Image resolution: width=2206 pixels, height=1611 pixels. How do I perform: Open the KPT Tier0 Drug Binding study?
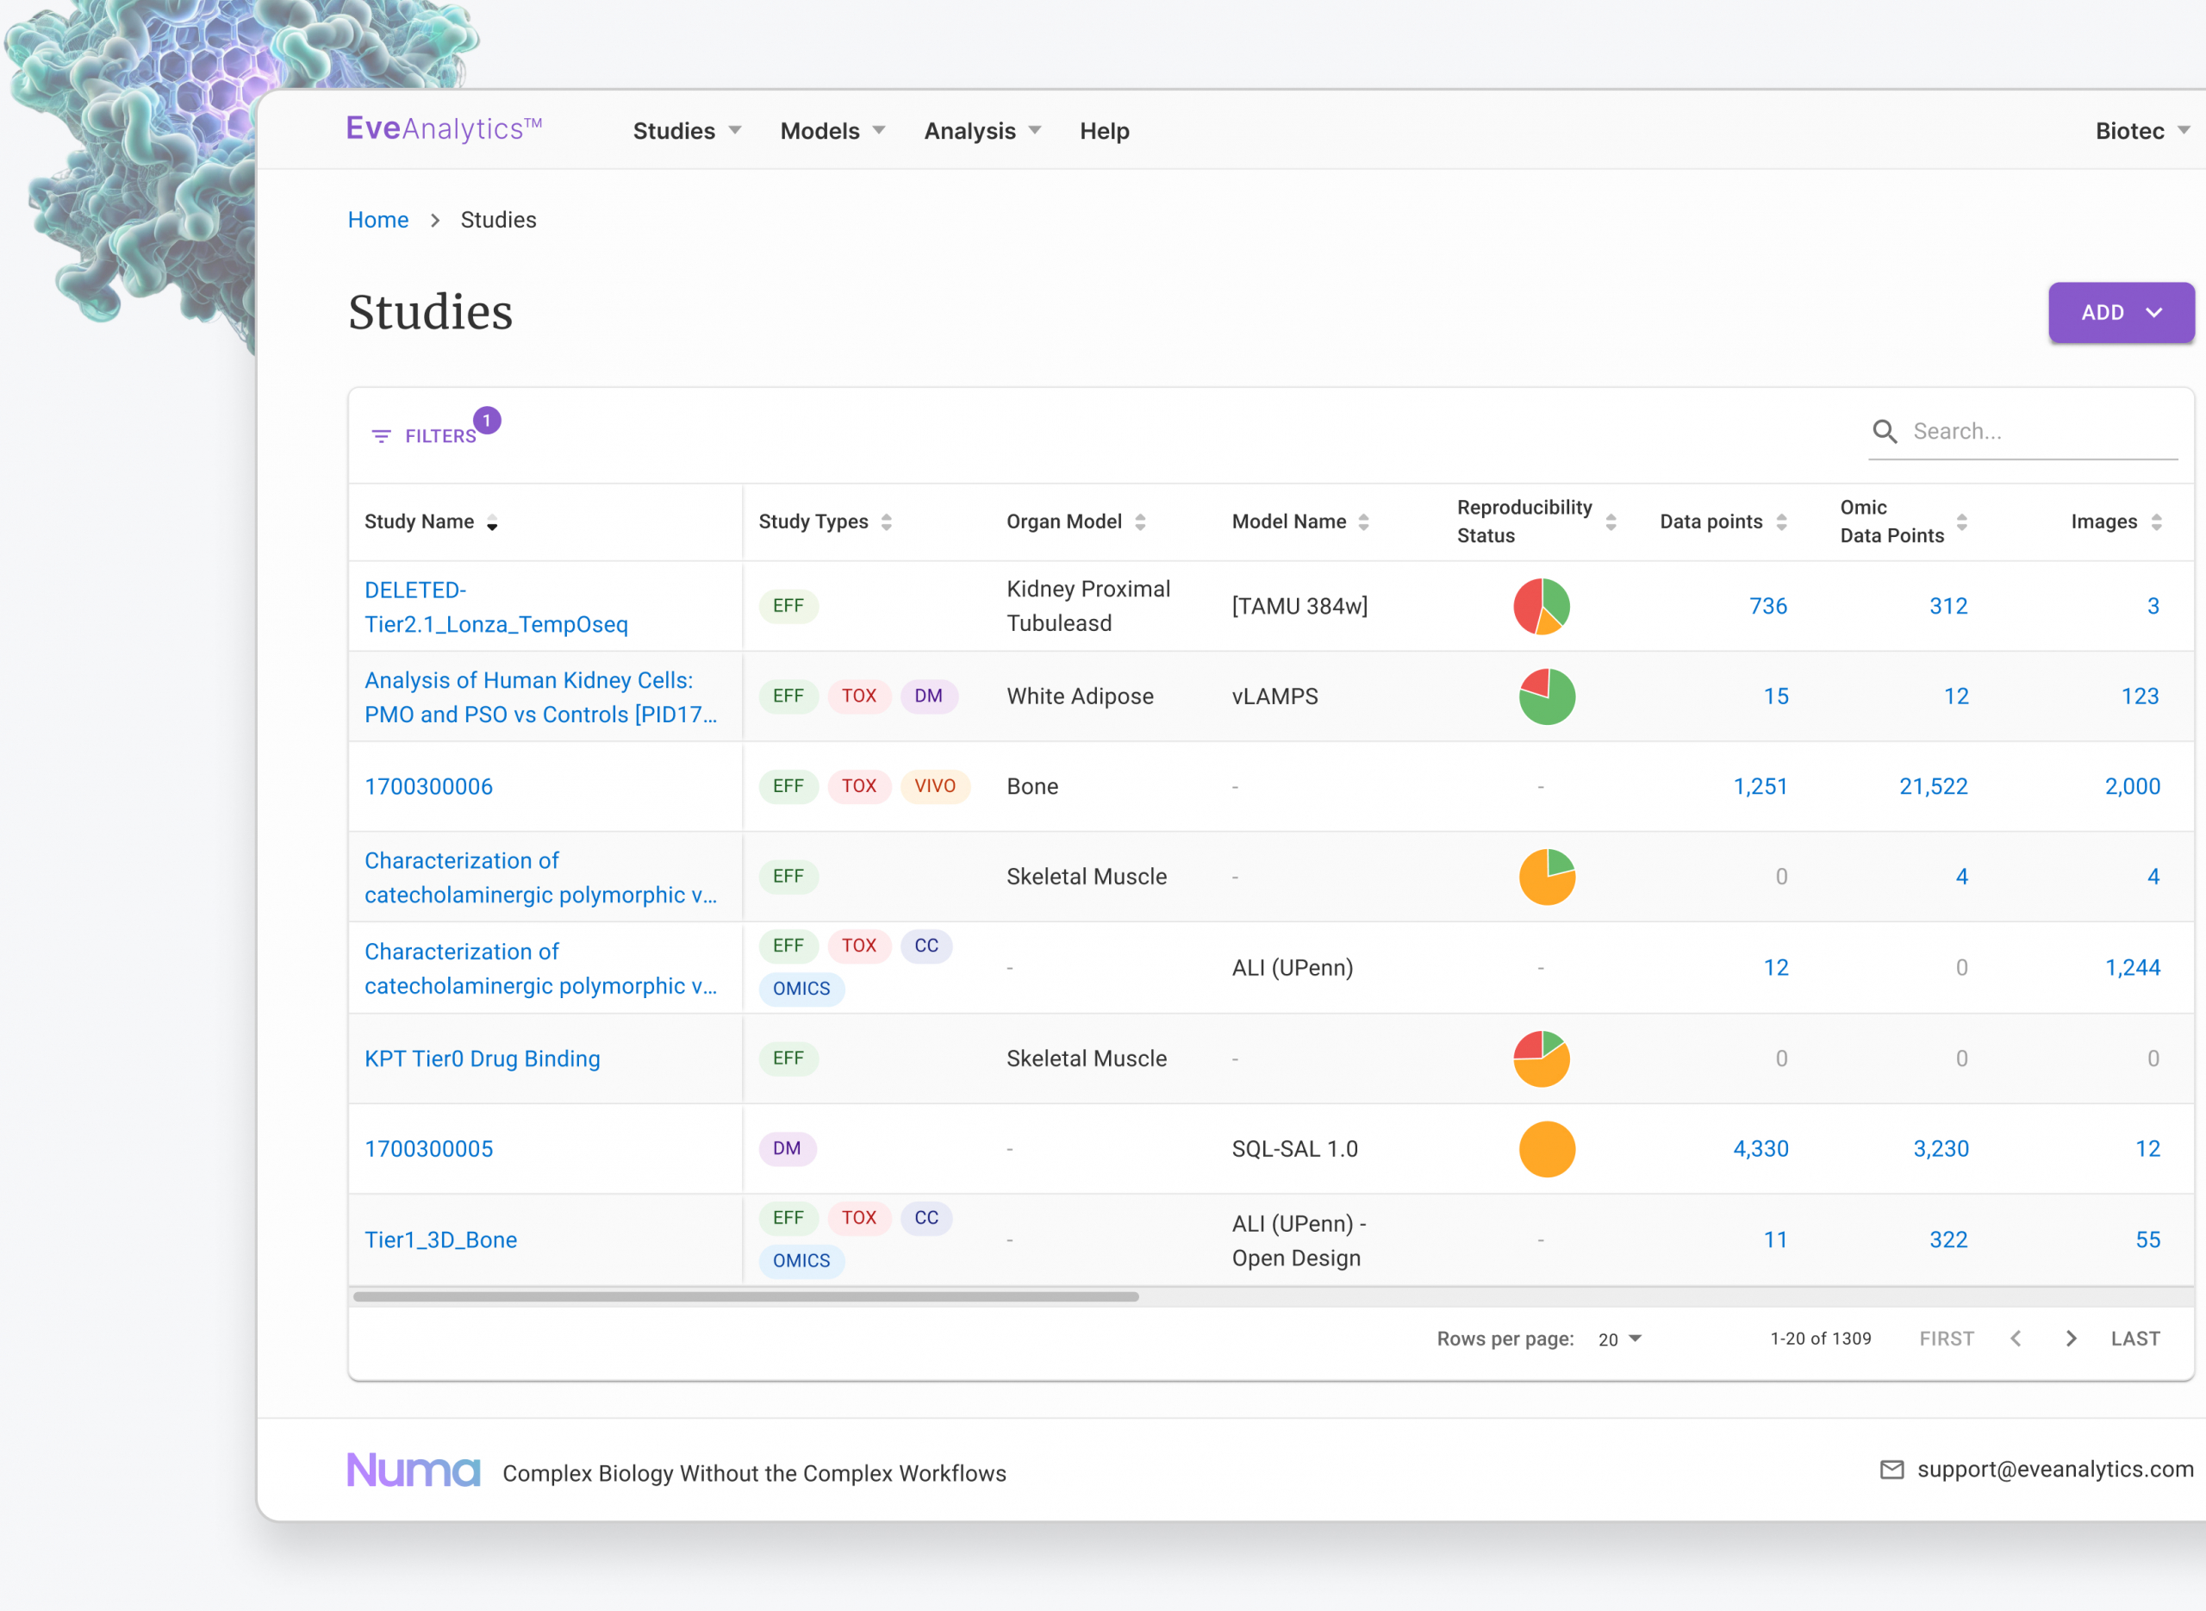pyautogui.click(x=482, y=1058)
